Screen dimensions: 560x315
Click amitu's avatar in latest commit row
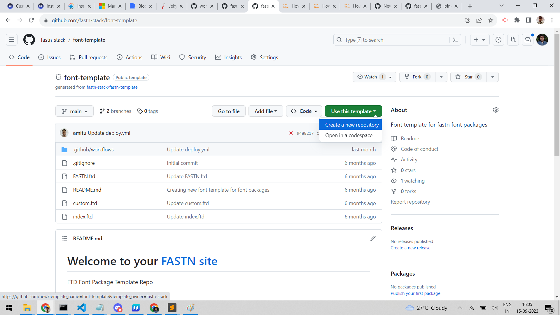[x=64, y=133]
